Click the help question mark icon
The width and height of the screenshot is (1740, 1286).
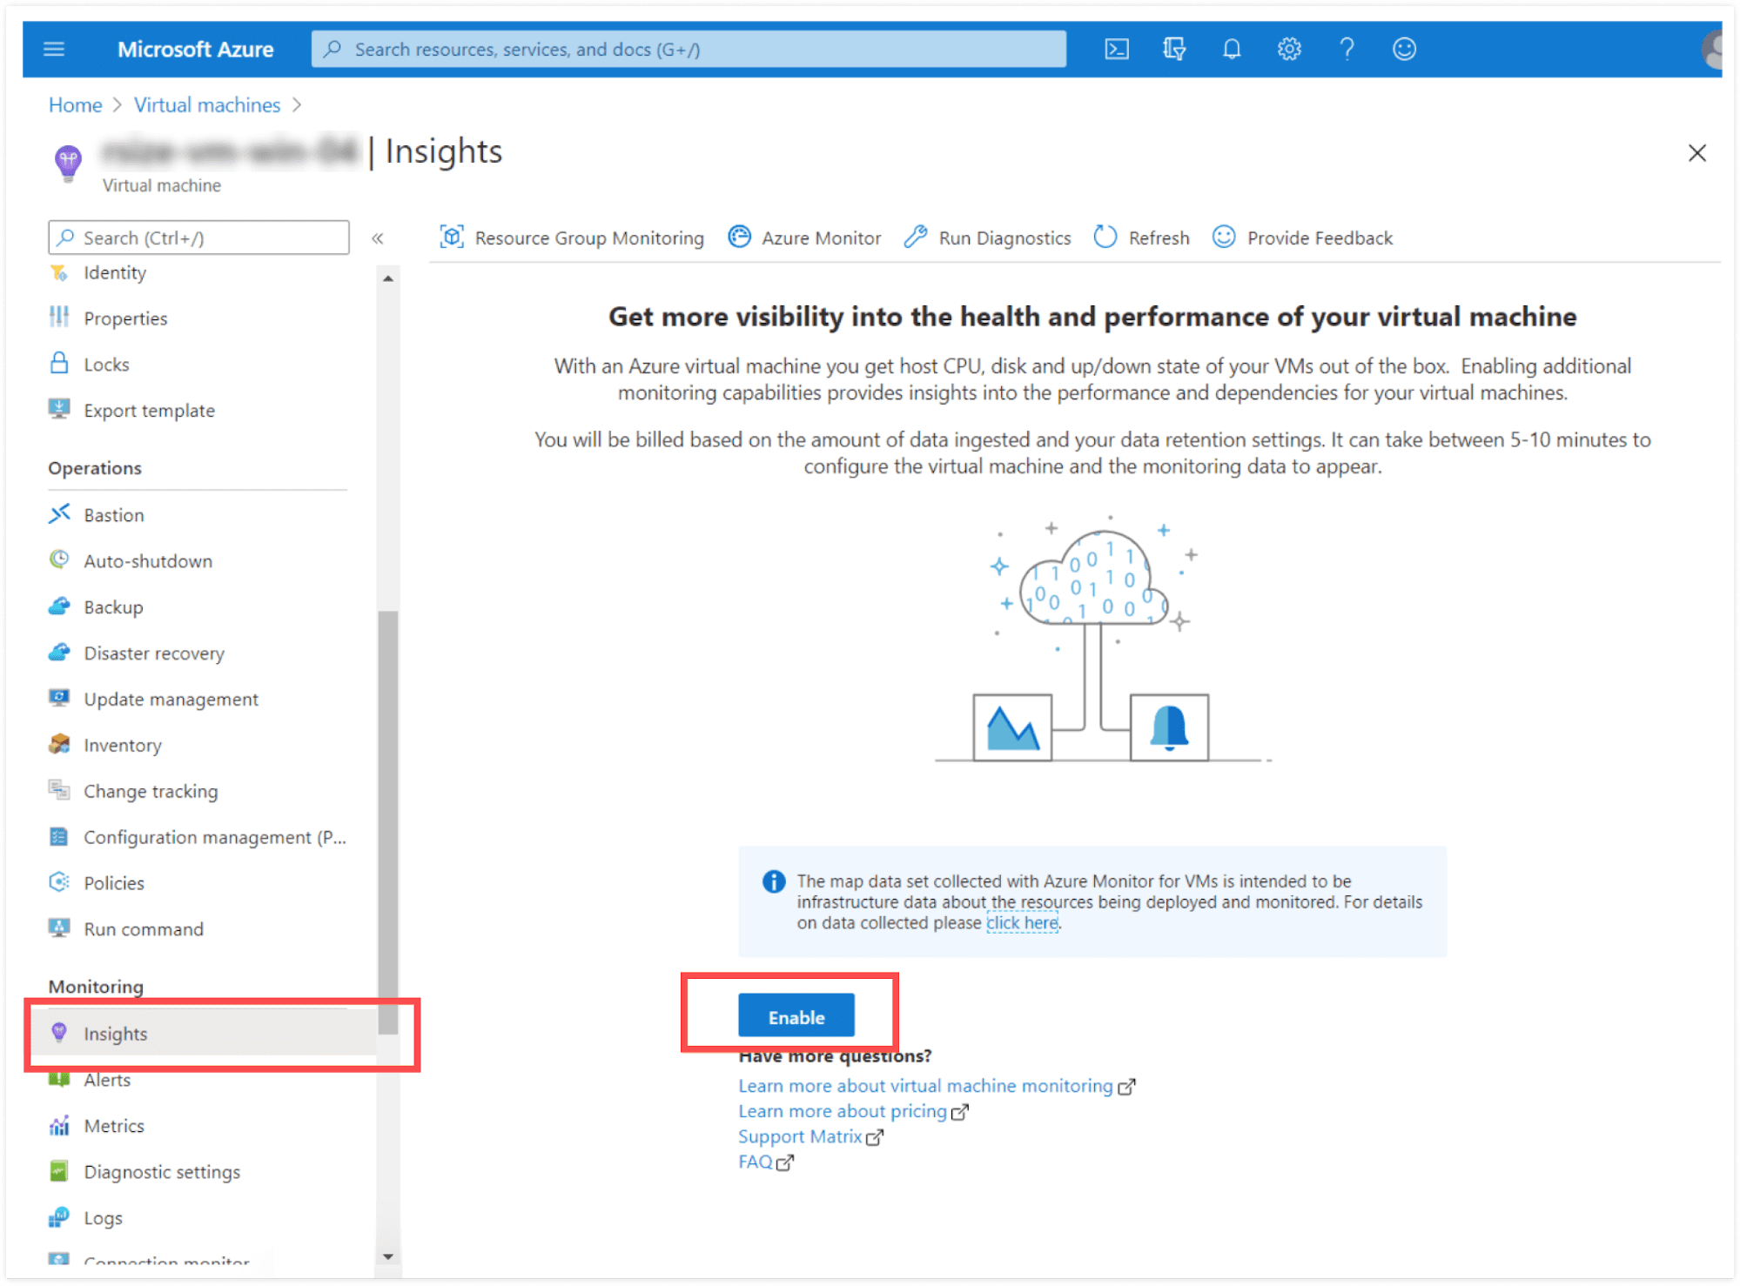click(x=1347, y=50)
